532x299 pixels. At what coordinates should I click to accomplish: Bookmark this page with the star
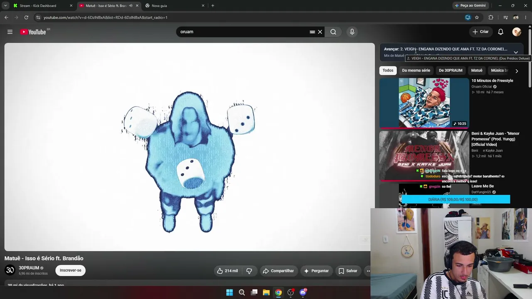477,17
